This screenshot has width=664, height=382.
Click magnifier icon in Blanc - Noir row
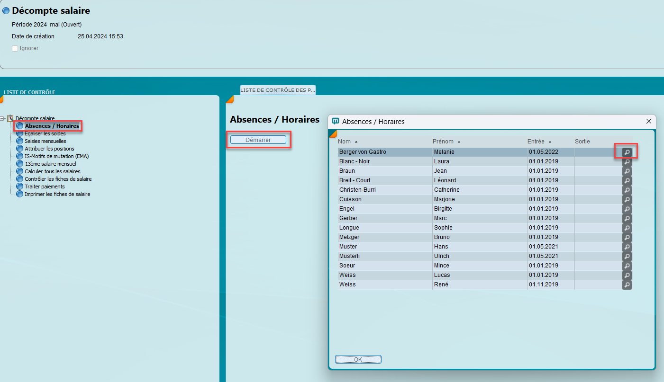(x=627, y=161)
